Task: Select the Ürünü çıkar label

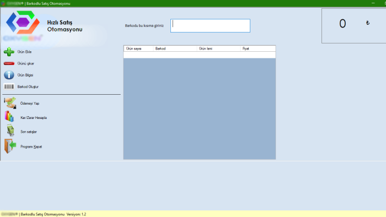Action: pyautogui.click(x=25, y=63)
